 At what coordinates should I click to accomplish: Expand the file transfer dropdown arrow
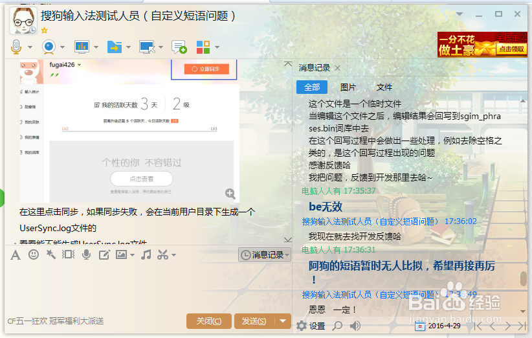coord(128,47)
